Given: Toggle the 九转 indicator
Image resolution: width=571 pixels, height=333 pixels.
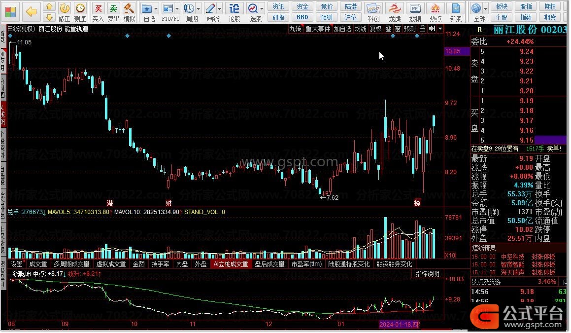Looking at the screenshot, I should coord(295,29).
